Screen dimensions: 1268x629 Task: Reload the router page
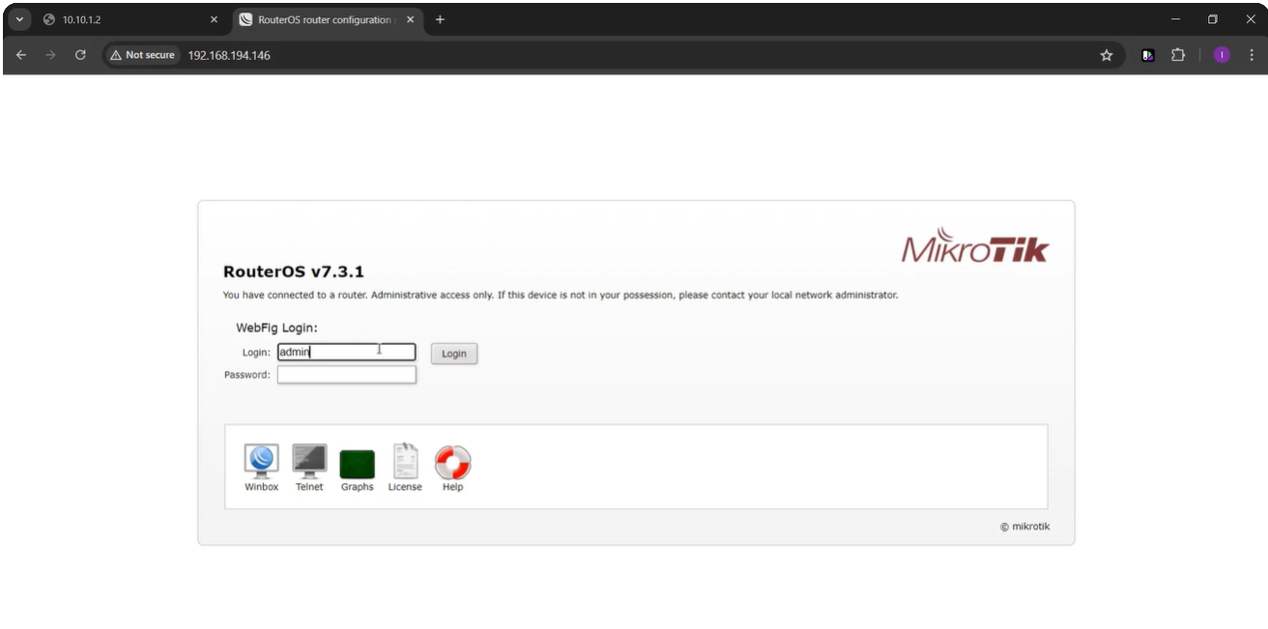coord(80,55)
